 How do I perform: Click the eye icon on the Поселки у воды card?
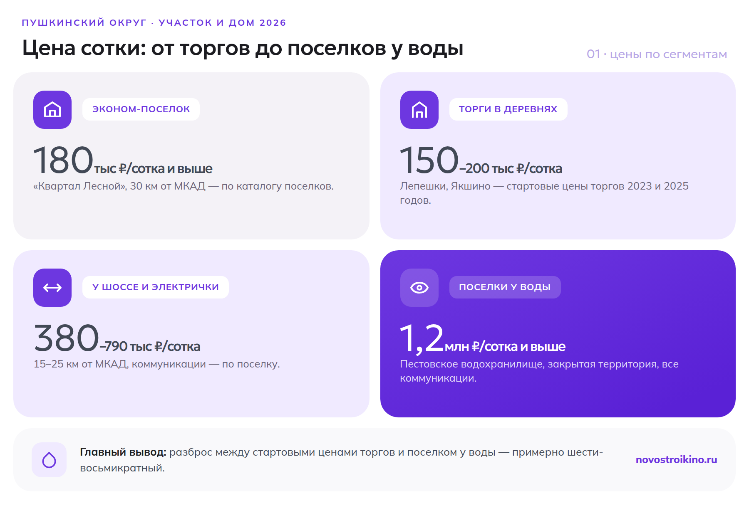419,288
